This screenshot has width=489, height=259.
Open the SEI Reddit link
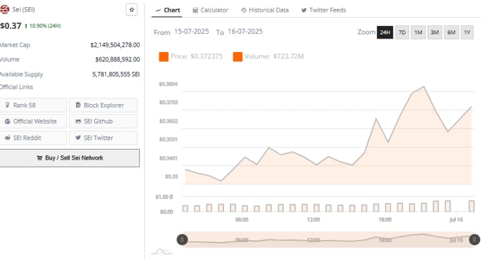[x=33, y=138]
